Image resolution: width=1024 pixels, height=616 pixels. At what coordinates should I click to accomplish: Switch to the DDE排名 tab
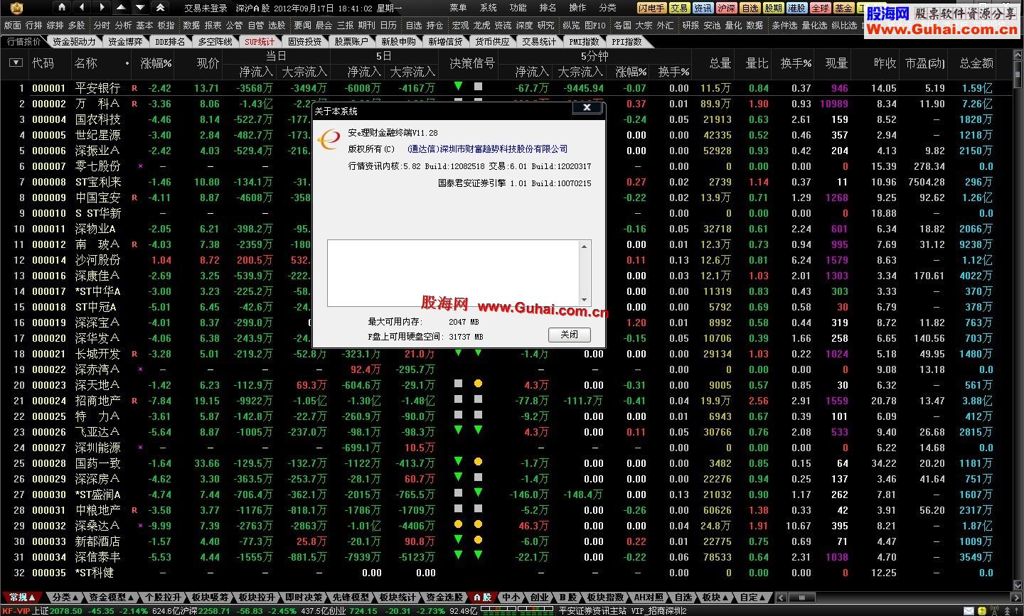170,41
